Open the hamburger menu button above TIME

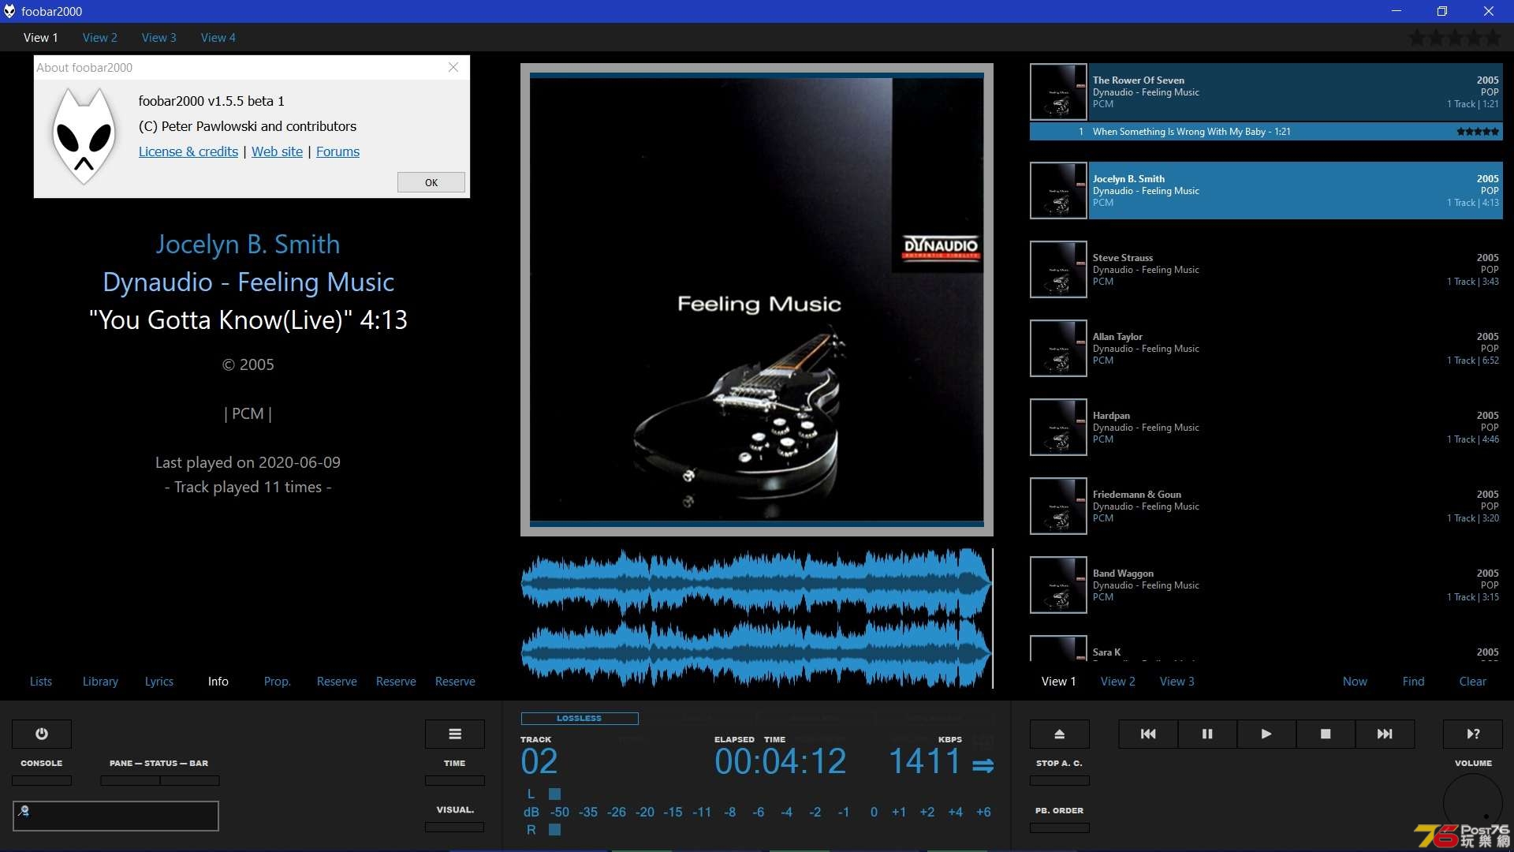point(455,734)
